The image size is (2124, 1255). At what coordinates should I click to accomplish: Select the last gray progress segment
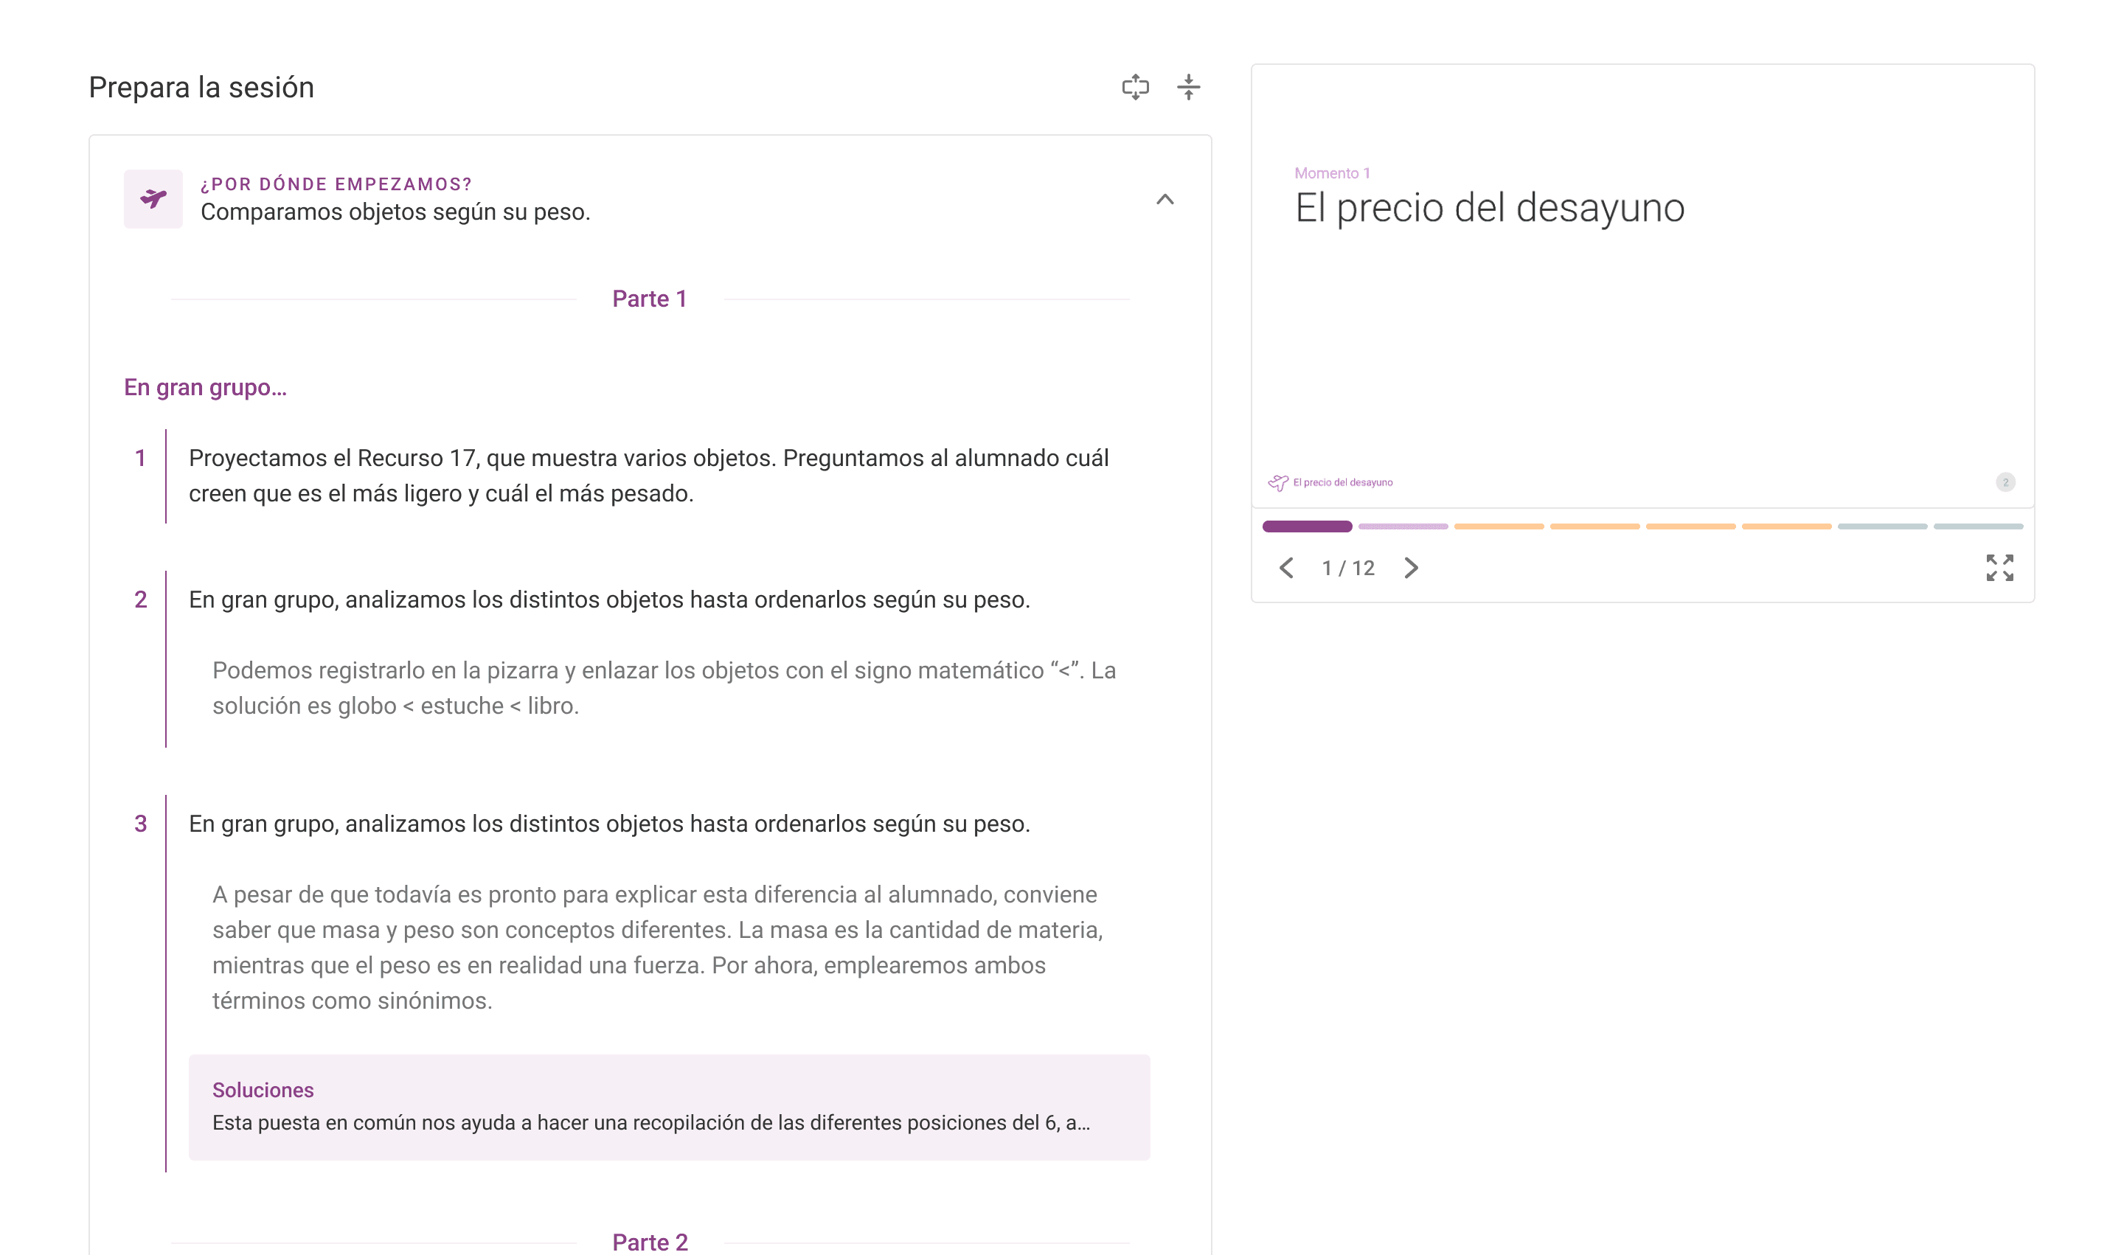(1977, 526)
